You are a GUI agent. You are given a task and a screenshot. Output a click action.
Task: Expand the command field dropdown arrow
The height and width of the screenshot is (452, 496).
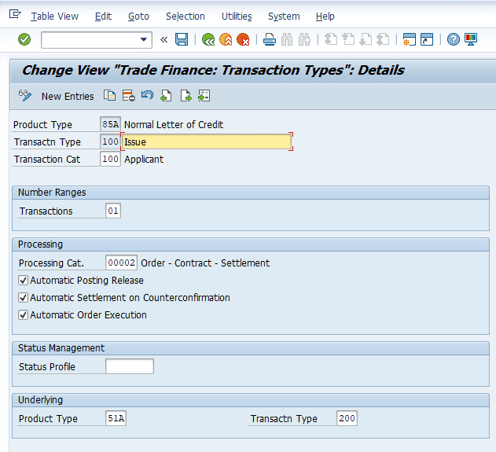(144, 39)
